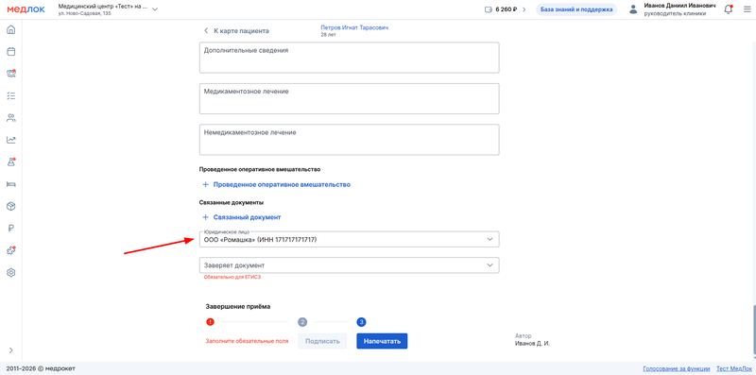Screen dimensions: 756x375
Task: Open the hamburger menu icon
Action: pos(747,9)
